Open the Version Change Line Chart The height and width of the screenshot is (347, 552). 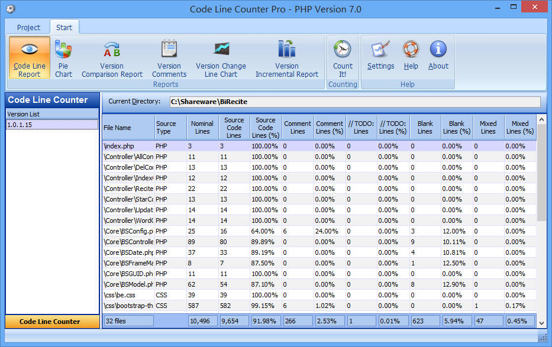[221, 57]
